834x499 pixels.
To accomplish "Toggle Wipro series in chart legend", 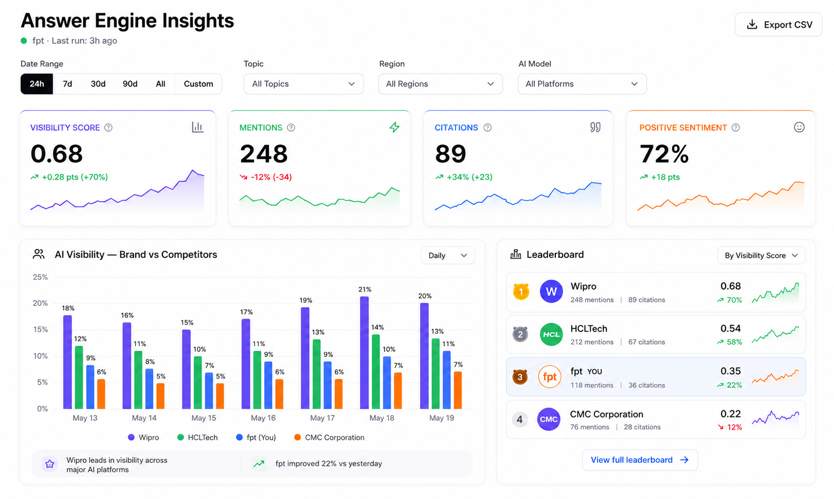I will 143,437.
